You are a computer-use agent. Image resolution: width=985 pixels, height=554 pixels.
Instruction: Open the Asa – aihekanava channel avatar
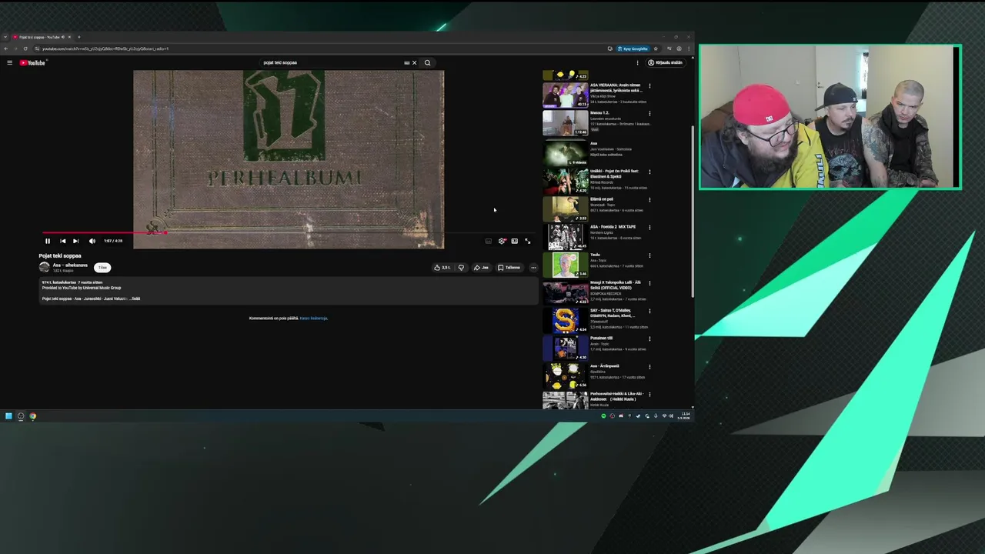pos(45,267)
